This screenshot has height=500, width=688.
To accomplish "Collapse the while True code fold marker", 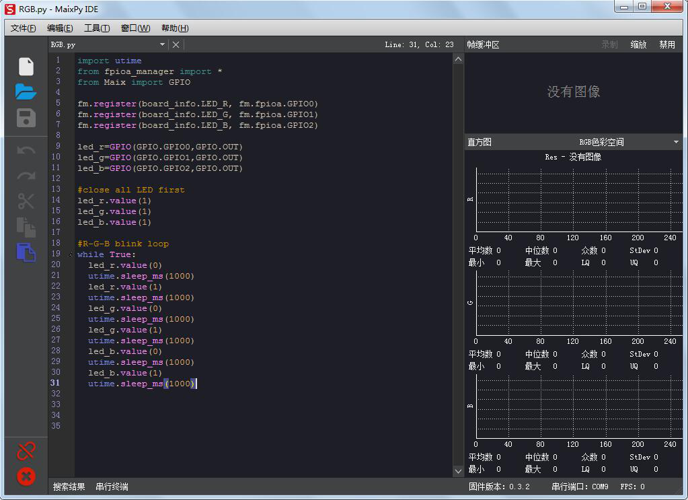I will coord(70,254).
